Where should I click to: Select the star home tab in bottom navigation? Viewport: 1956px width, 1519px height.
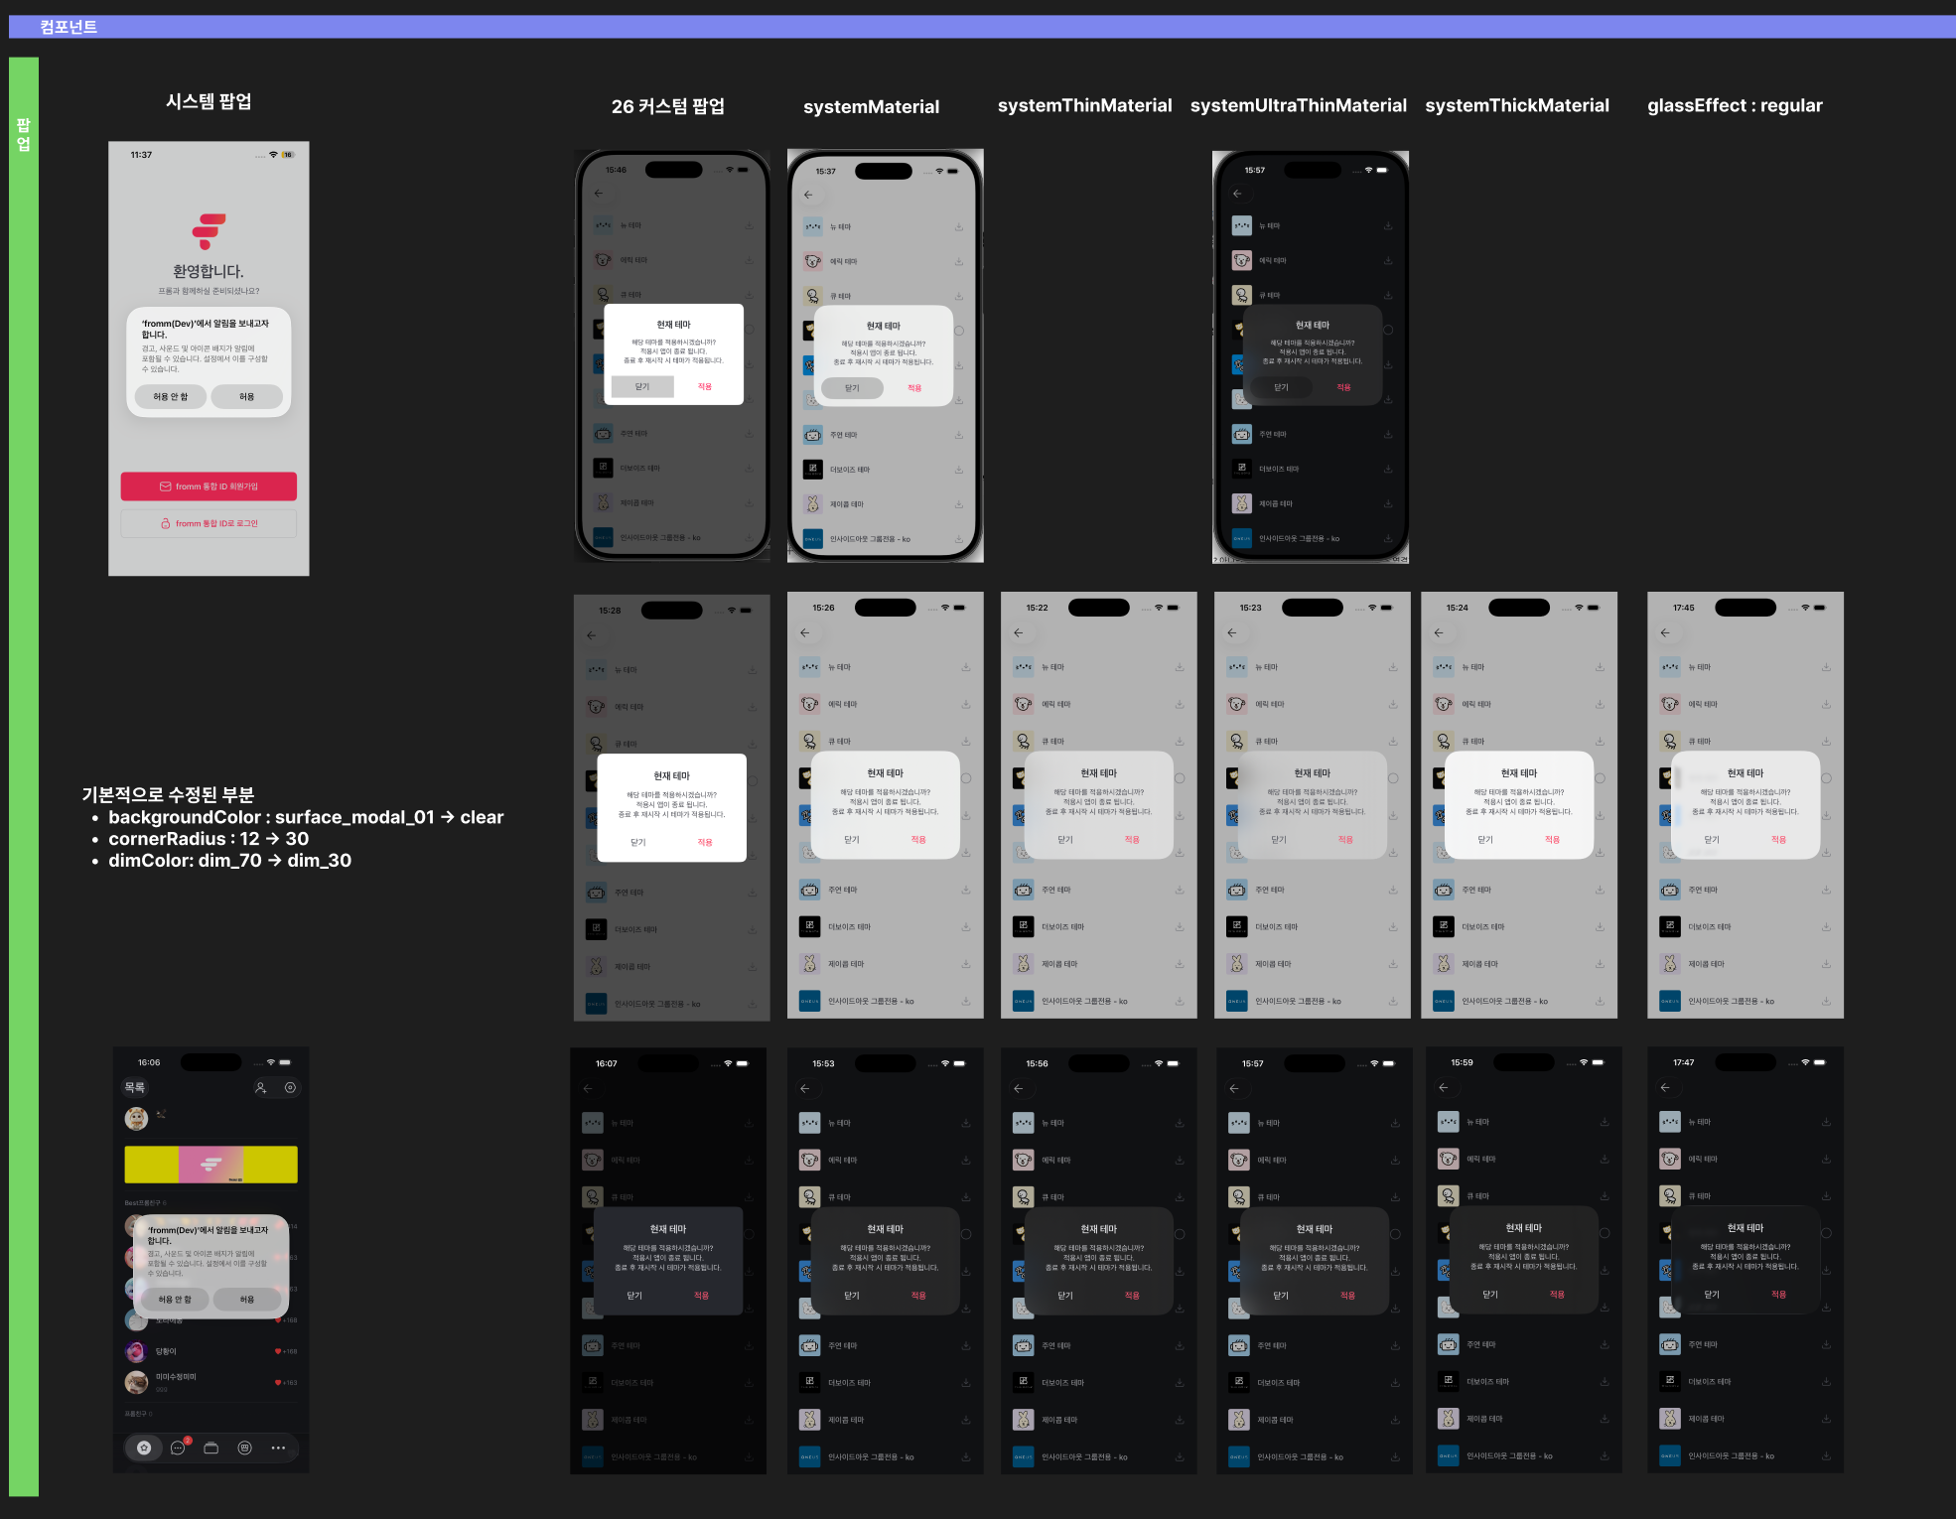coord(144,1448)
